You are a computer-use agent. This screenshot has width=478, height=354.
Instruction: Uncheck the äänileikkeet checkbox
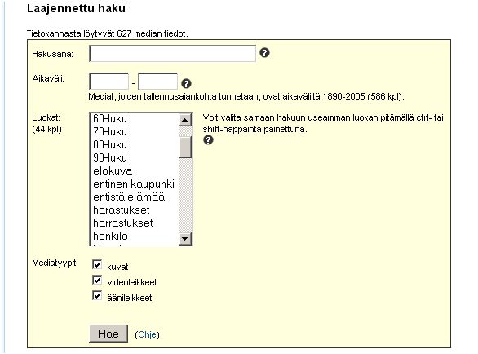coord(97,295)
